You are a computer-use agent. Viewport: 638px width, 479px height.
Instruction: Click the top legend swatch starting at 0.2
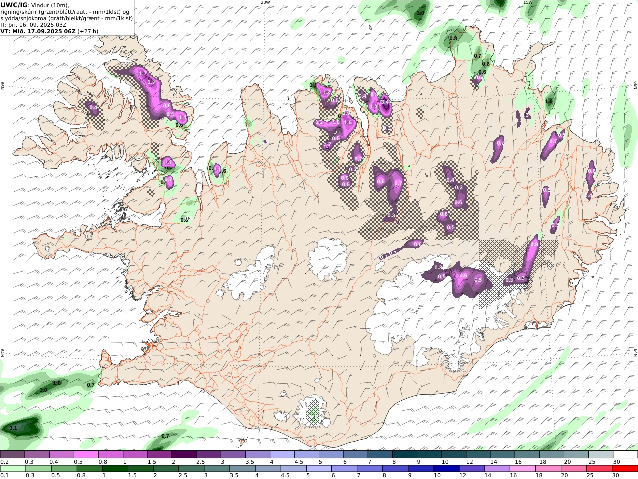point(12,455)
